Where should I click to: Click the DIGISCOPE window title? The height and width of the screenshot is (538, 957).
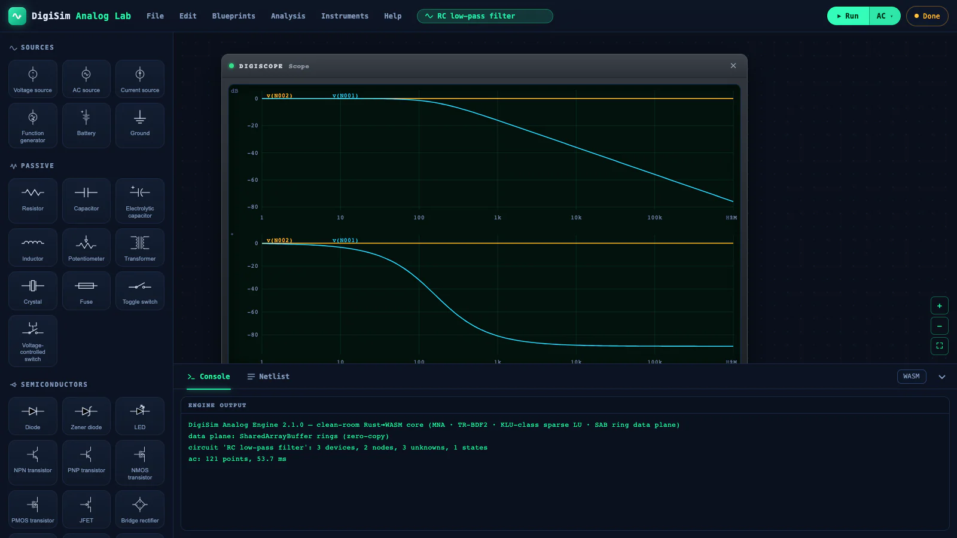coord(261,66)
